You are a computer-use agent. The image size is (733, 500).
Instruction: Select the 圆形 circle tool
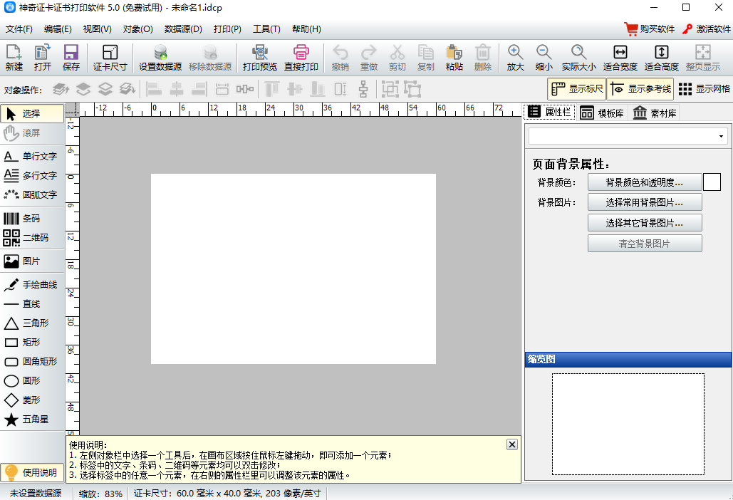[x=32, y=381]
